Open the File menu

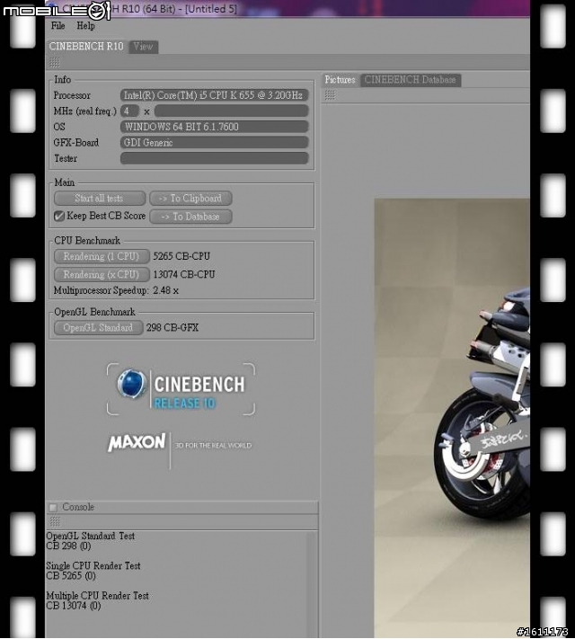point(57,26)
